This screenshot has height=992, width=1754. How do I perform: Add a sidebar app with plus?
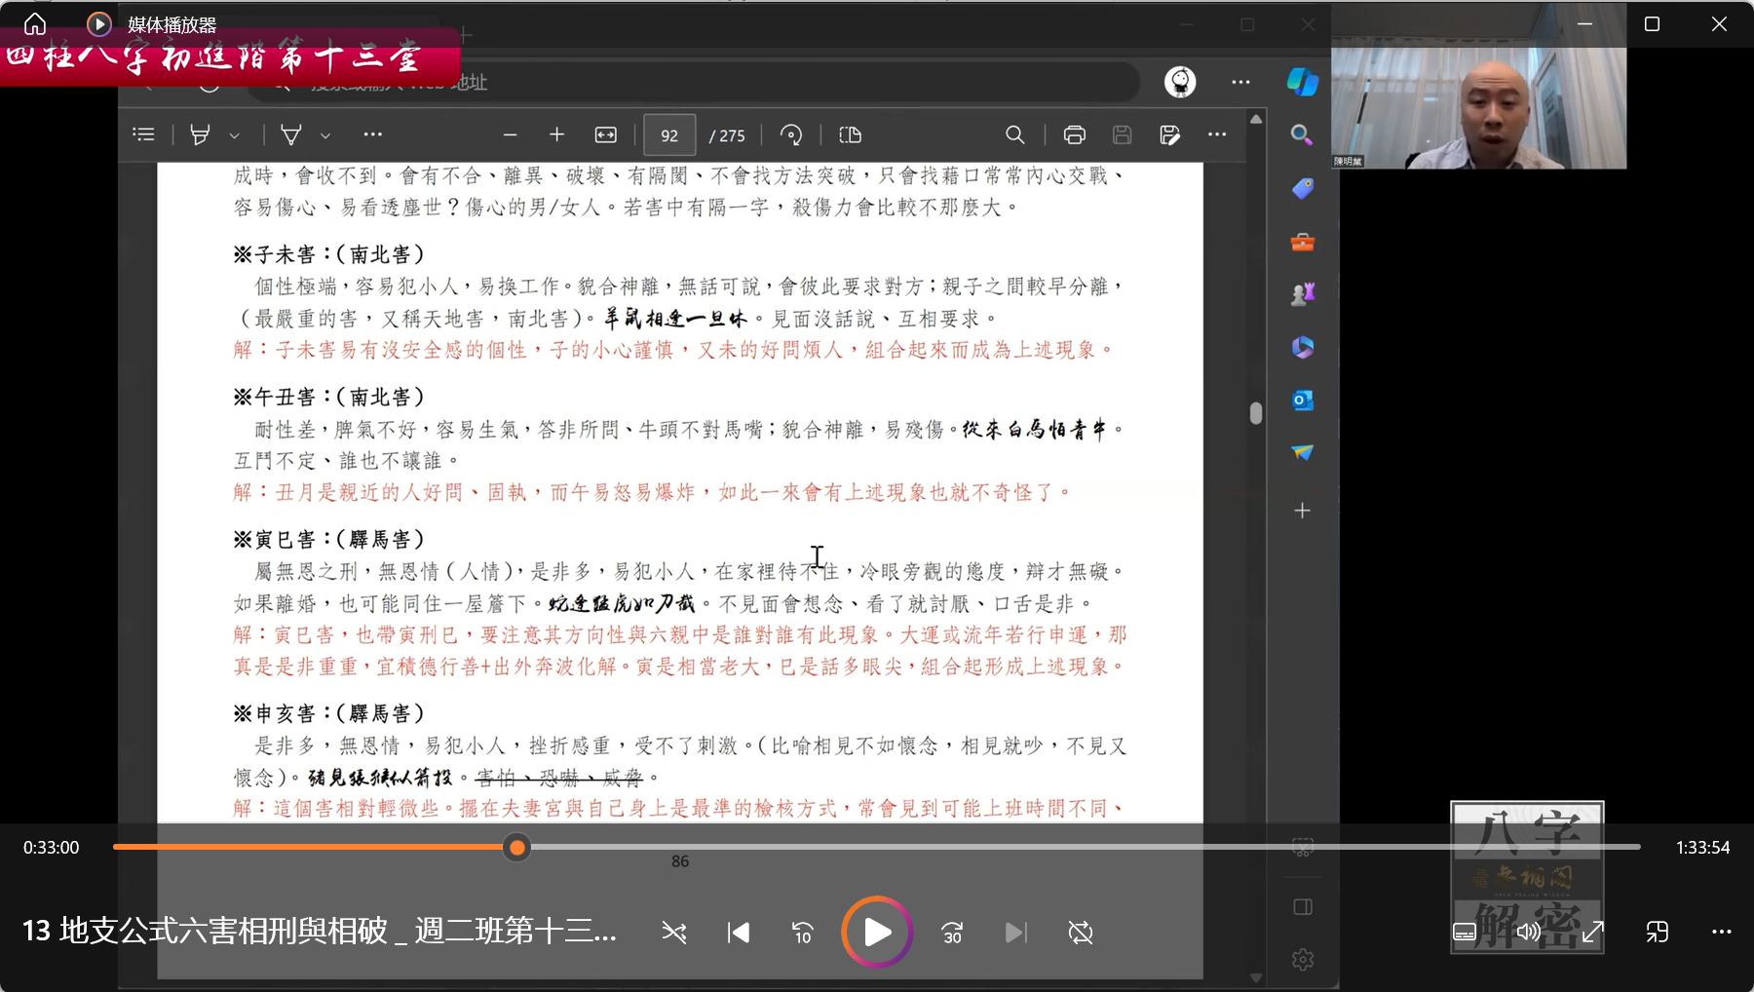tap(1302, 510)
